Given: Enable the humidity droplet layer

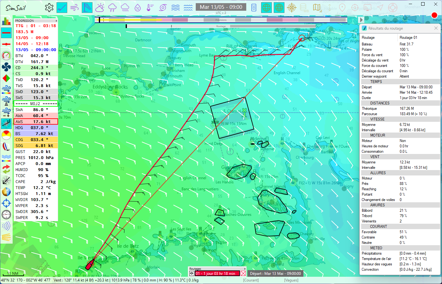Looking at the screenshot, I should pyautogui.click(x=138, y=7).
